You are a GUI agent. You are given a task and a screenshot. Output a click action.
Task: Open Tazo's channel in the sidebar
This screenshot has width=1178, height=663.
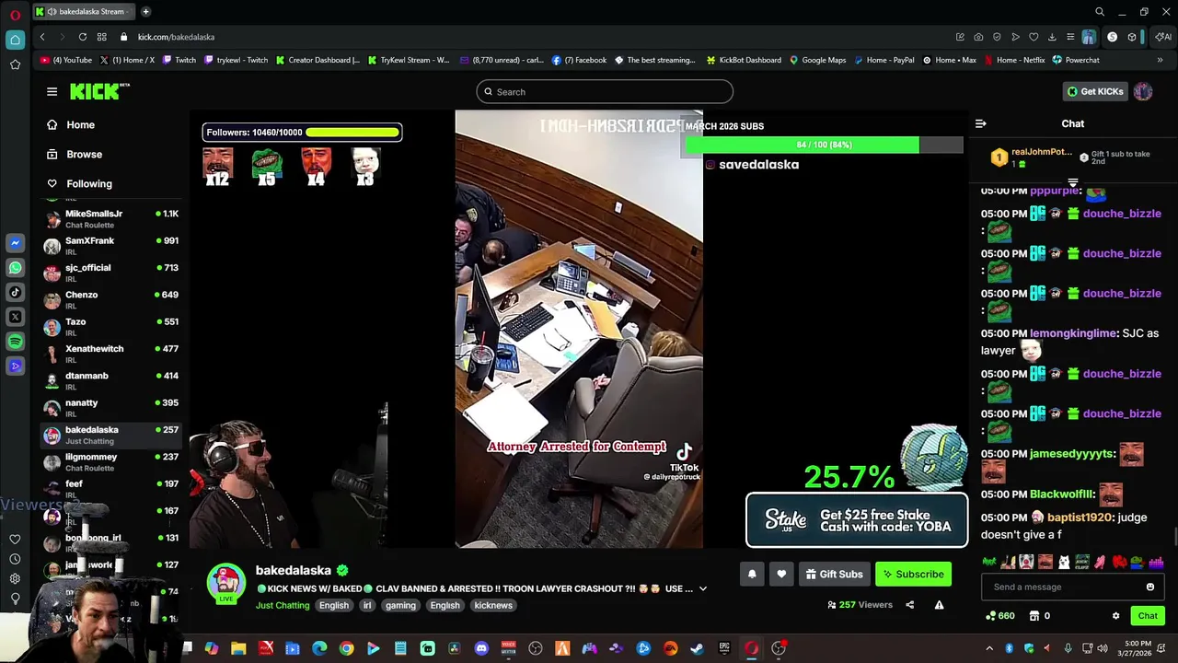point(110,326)
